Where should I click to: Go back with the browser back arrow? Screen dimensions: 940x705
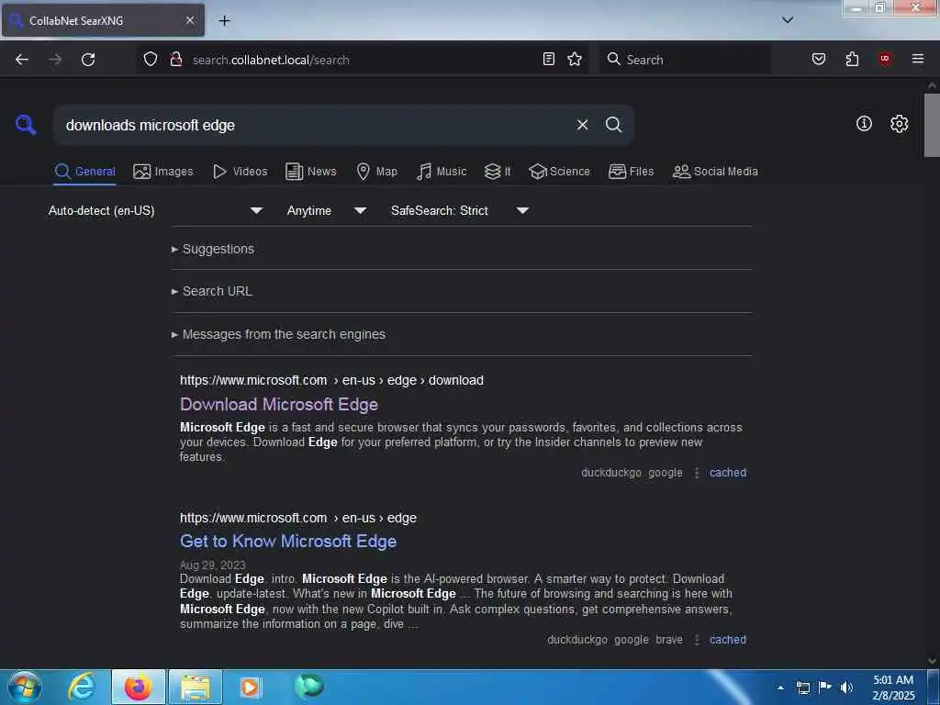click(x=22, y=60)
